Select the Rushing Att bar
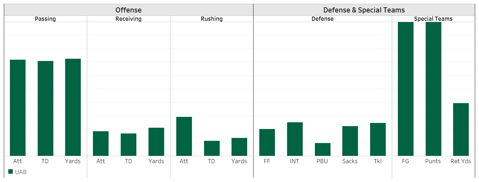 coord(184,136)
